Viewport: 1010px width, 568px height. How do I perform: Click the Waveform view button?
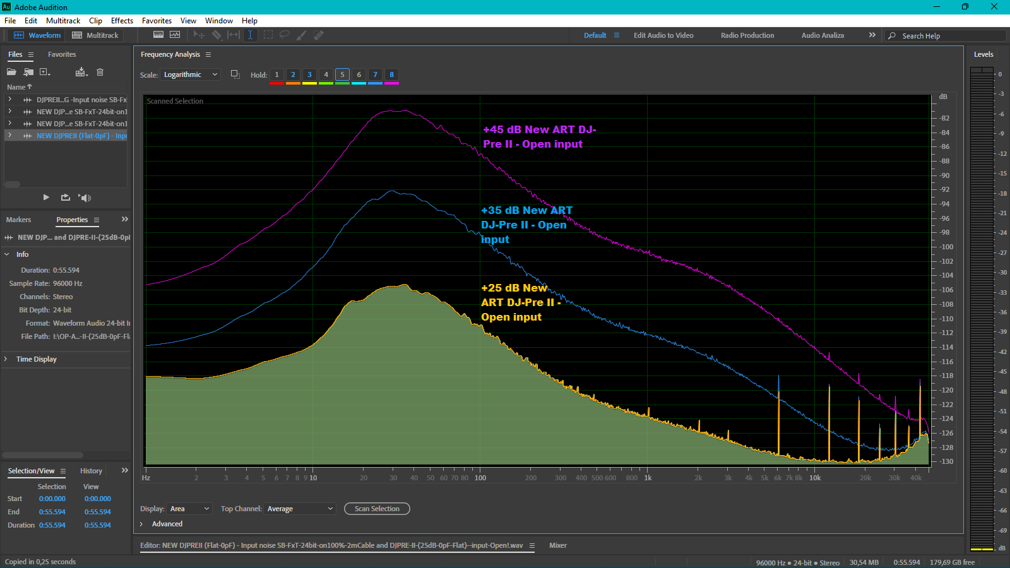pyautogui.click(x=37, y=35)
